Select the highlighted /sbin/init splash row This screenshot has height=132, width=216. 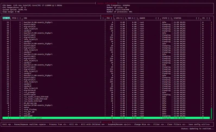tap(106, 118)
